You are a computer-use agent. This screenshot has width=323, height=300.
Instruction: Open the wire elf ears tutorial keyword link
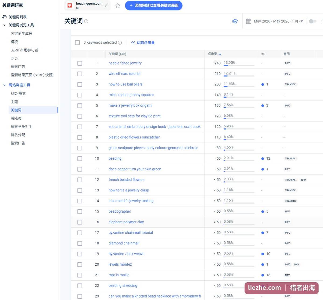tap(124, 74)
